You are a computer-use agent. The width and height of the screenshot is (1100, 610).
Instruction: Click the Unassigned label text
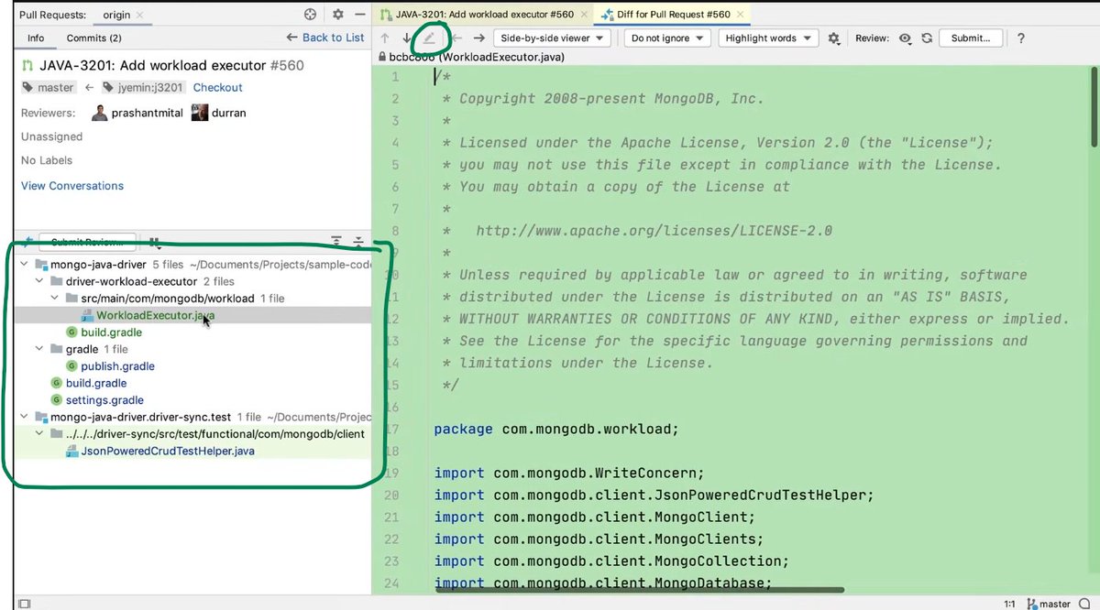52,136
